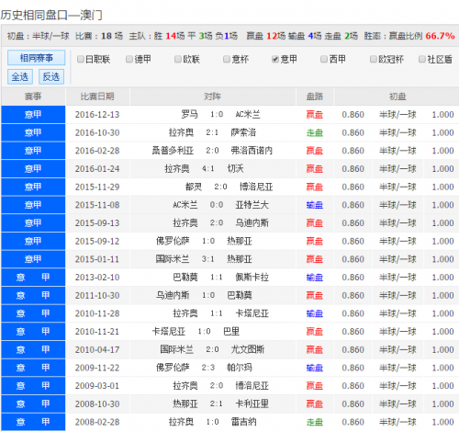Click 国际米兰 in the 2015-01-11 row
This screenshot has width=459, height=432.
[173, 259]
